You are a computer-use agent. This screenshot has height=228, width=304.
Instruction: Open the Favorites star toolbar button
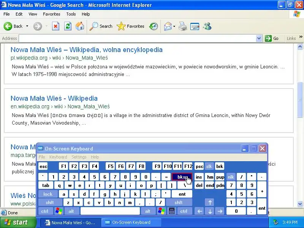pos(130,26)
